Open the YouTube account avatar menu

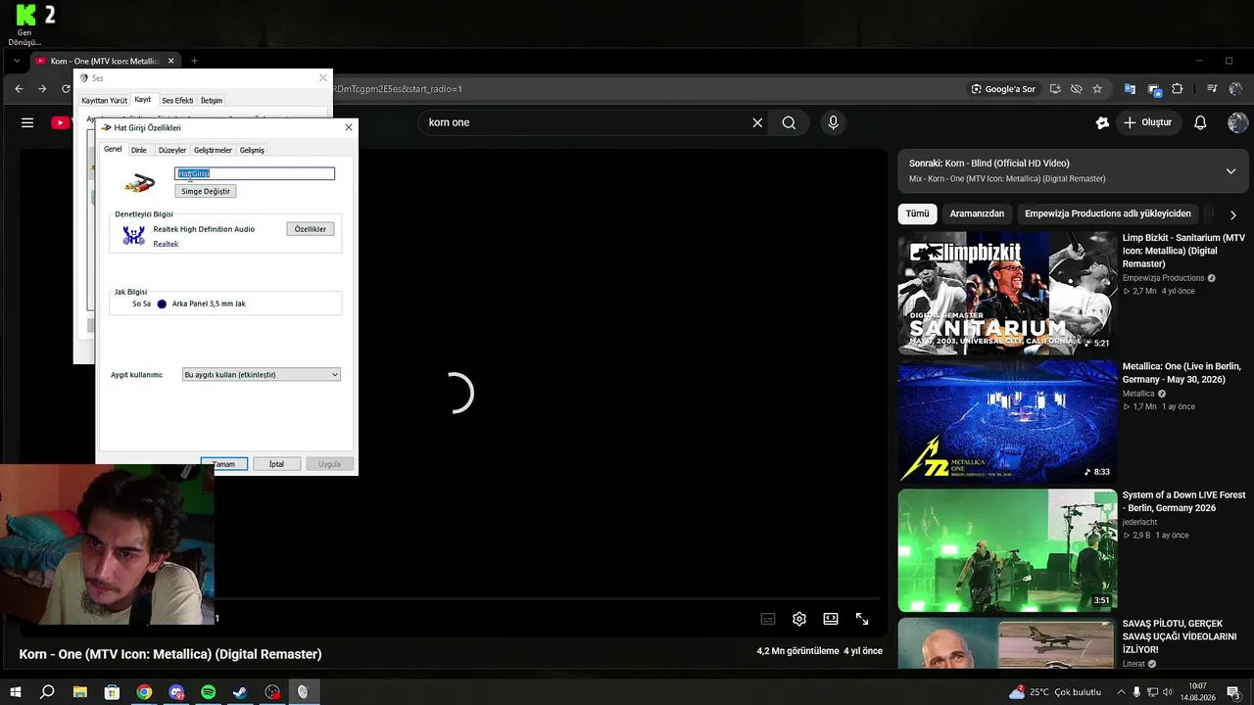pyautogui.click(x=1237, y=122)
